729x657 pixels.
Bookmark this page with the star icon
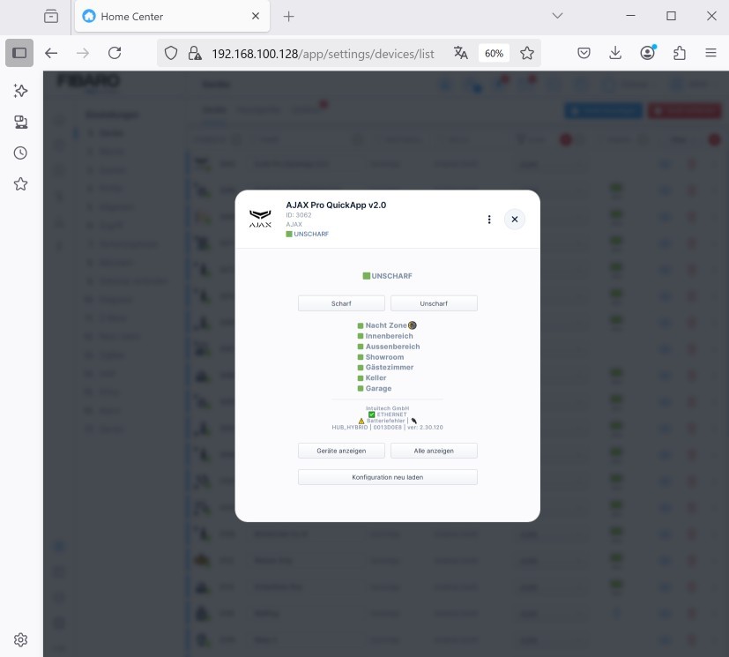(527, 53)
